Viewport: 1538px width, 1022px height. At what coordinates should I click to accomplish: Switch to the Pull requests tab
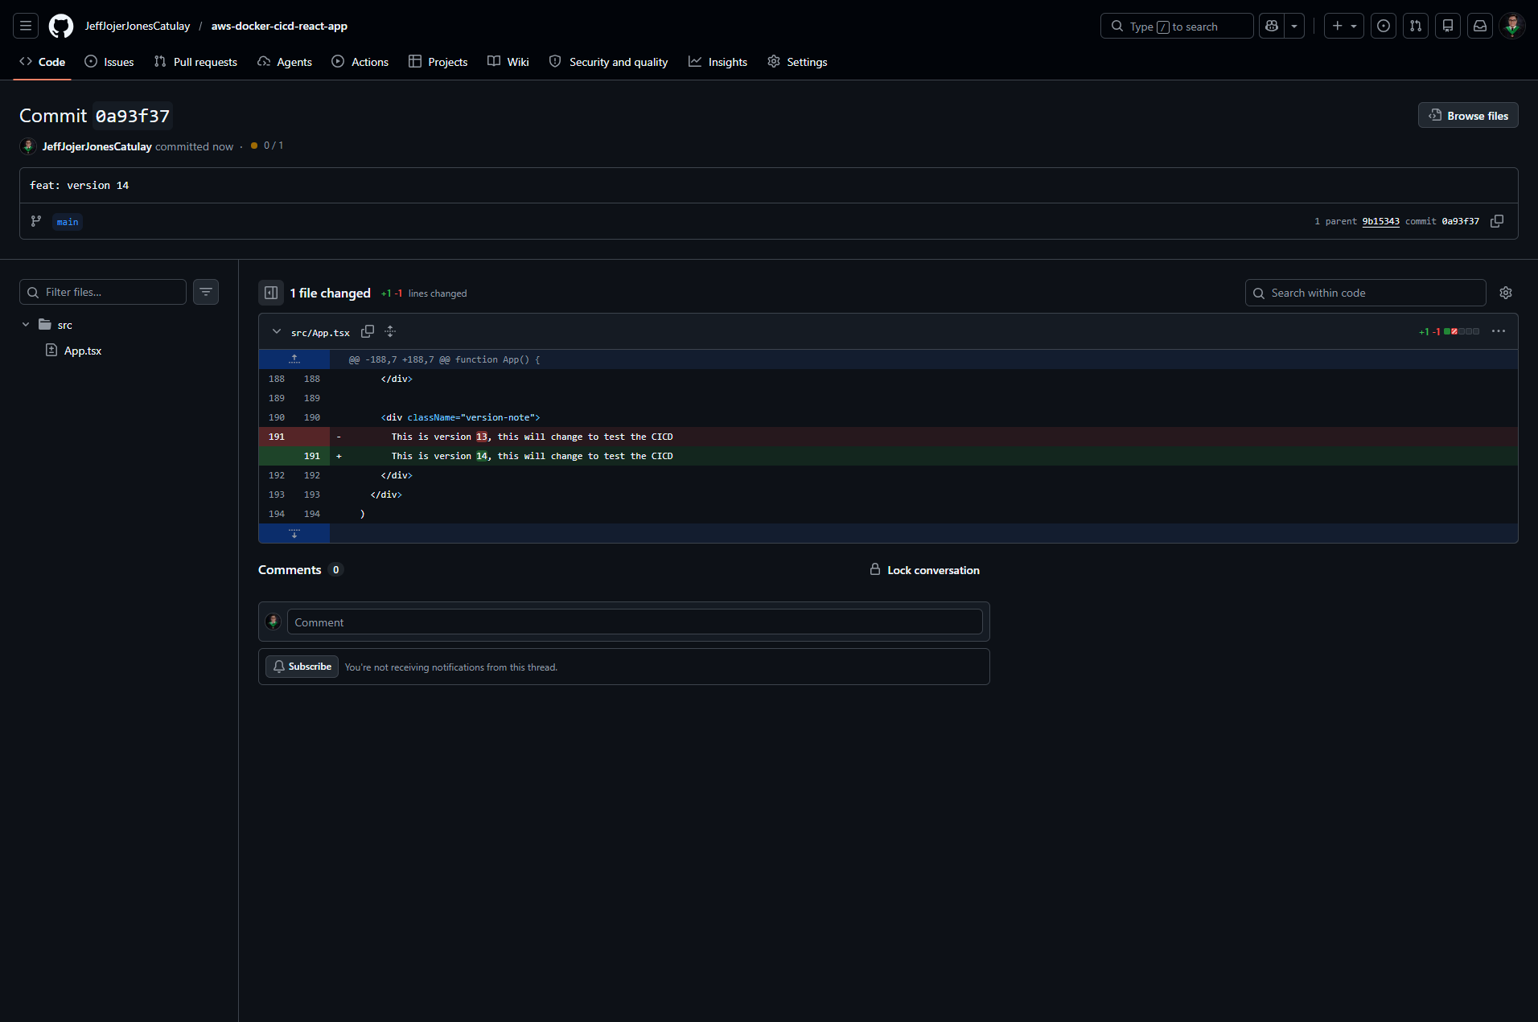tap(195, 62)
